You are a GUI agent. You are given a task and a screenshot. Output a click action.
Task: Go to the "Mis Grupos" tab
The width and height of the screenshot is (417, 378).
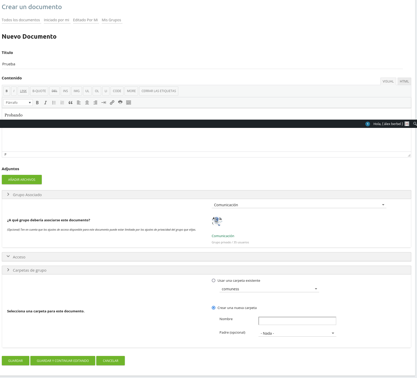point(111,20)
